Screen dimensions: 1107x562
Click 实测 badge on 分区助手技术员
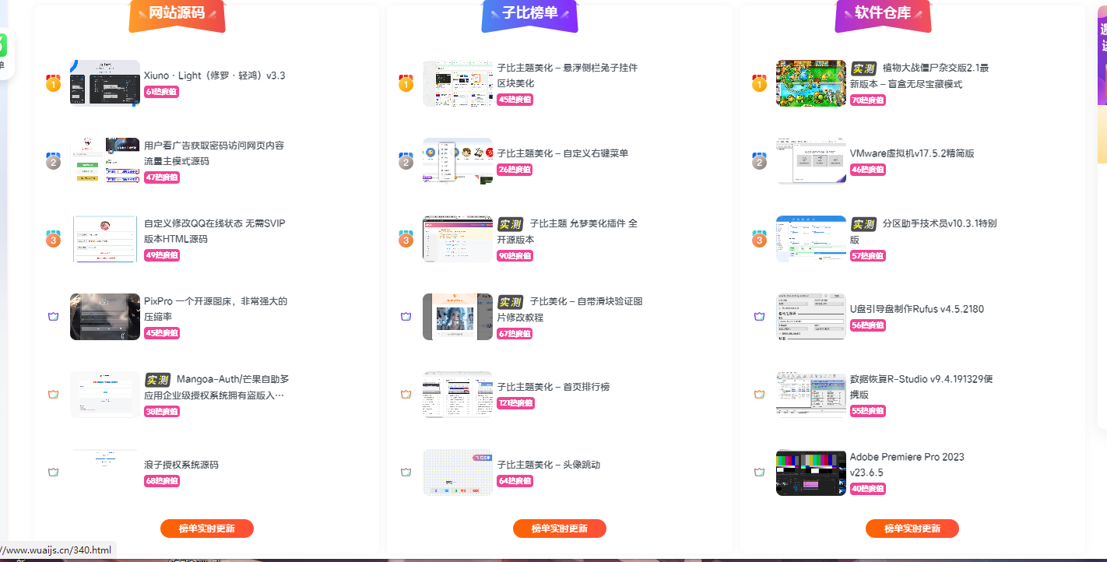(863, 224)
